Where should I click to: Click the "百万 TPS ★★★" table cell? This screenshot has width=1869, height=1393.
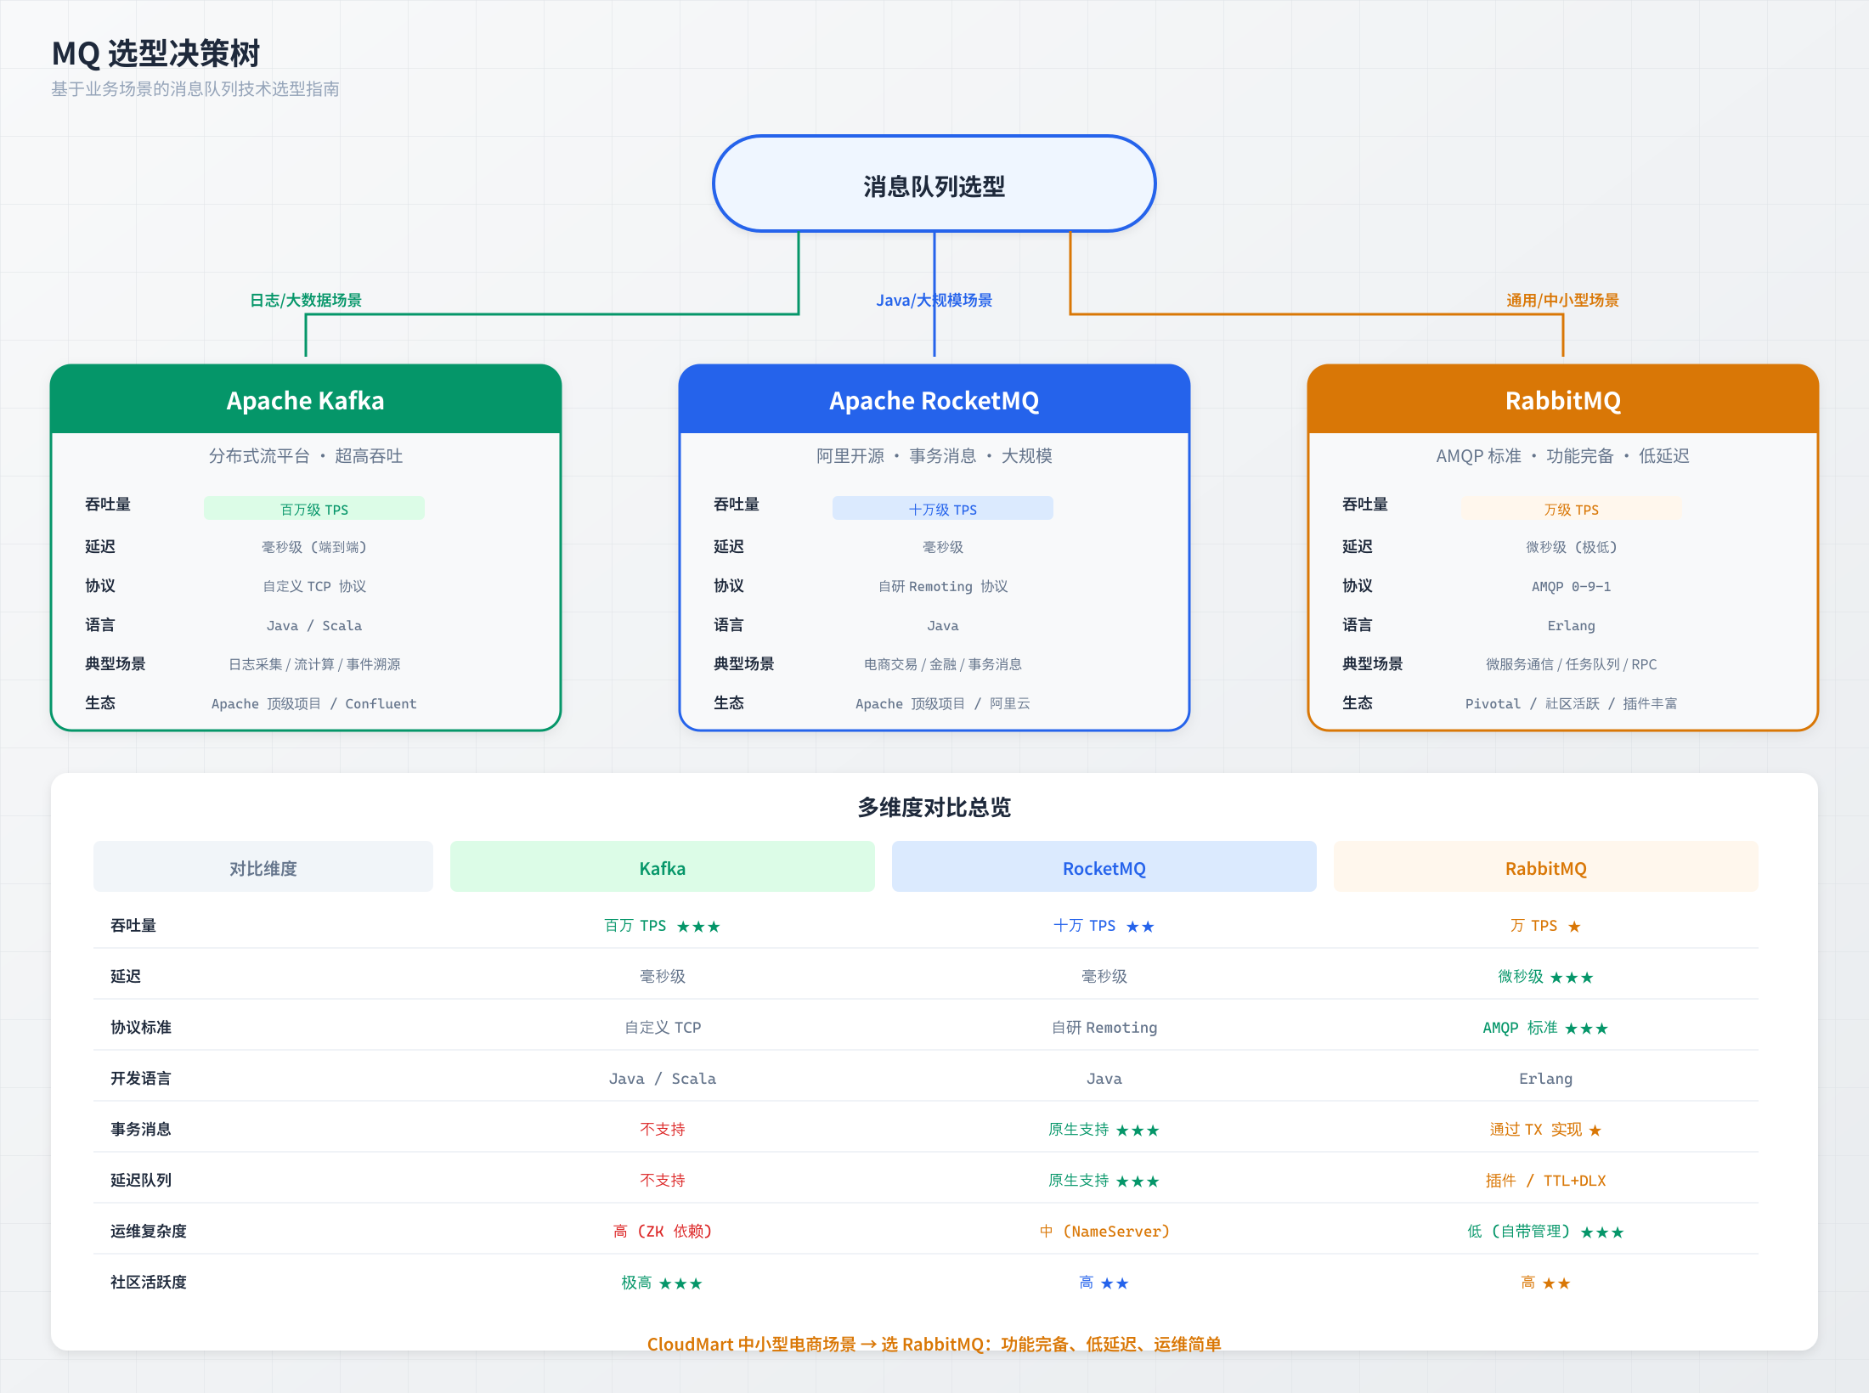663,926
